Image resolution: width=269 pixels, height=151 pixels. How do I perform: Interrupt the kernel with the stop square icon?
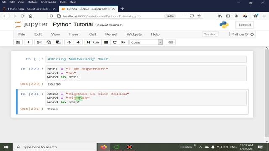pyautogui.click(x=106, y=42)
